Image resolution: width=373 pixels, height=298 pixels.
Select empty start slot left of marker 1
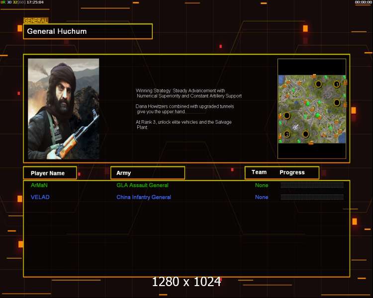[x=318, y=84]
